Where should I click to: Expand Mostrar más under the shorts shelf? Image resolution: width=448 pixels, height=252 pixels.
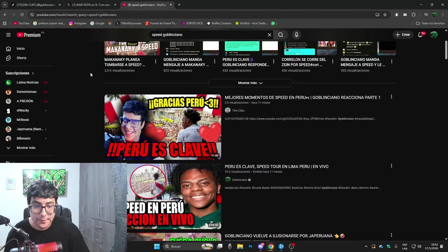click(x=250, y=83)
